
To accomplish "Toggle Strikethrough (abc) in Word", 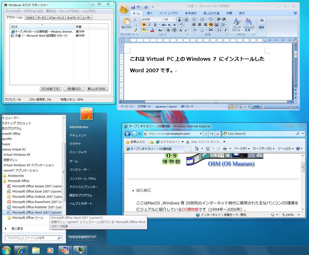I will pos(164,25).
